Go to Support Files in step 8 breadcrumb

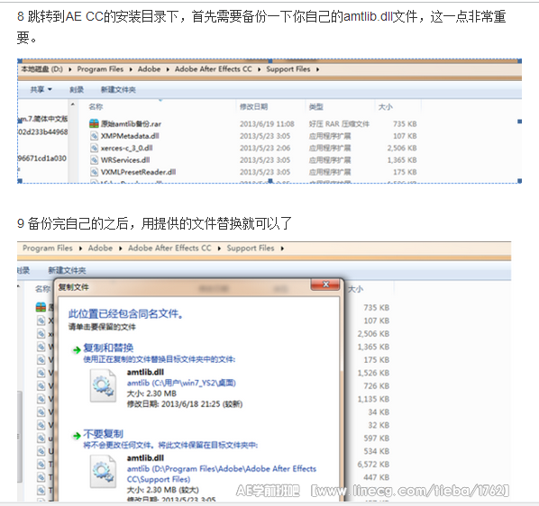[x=288, y=69]
